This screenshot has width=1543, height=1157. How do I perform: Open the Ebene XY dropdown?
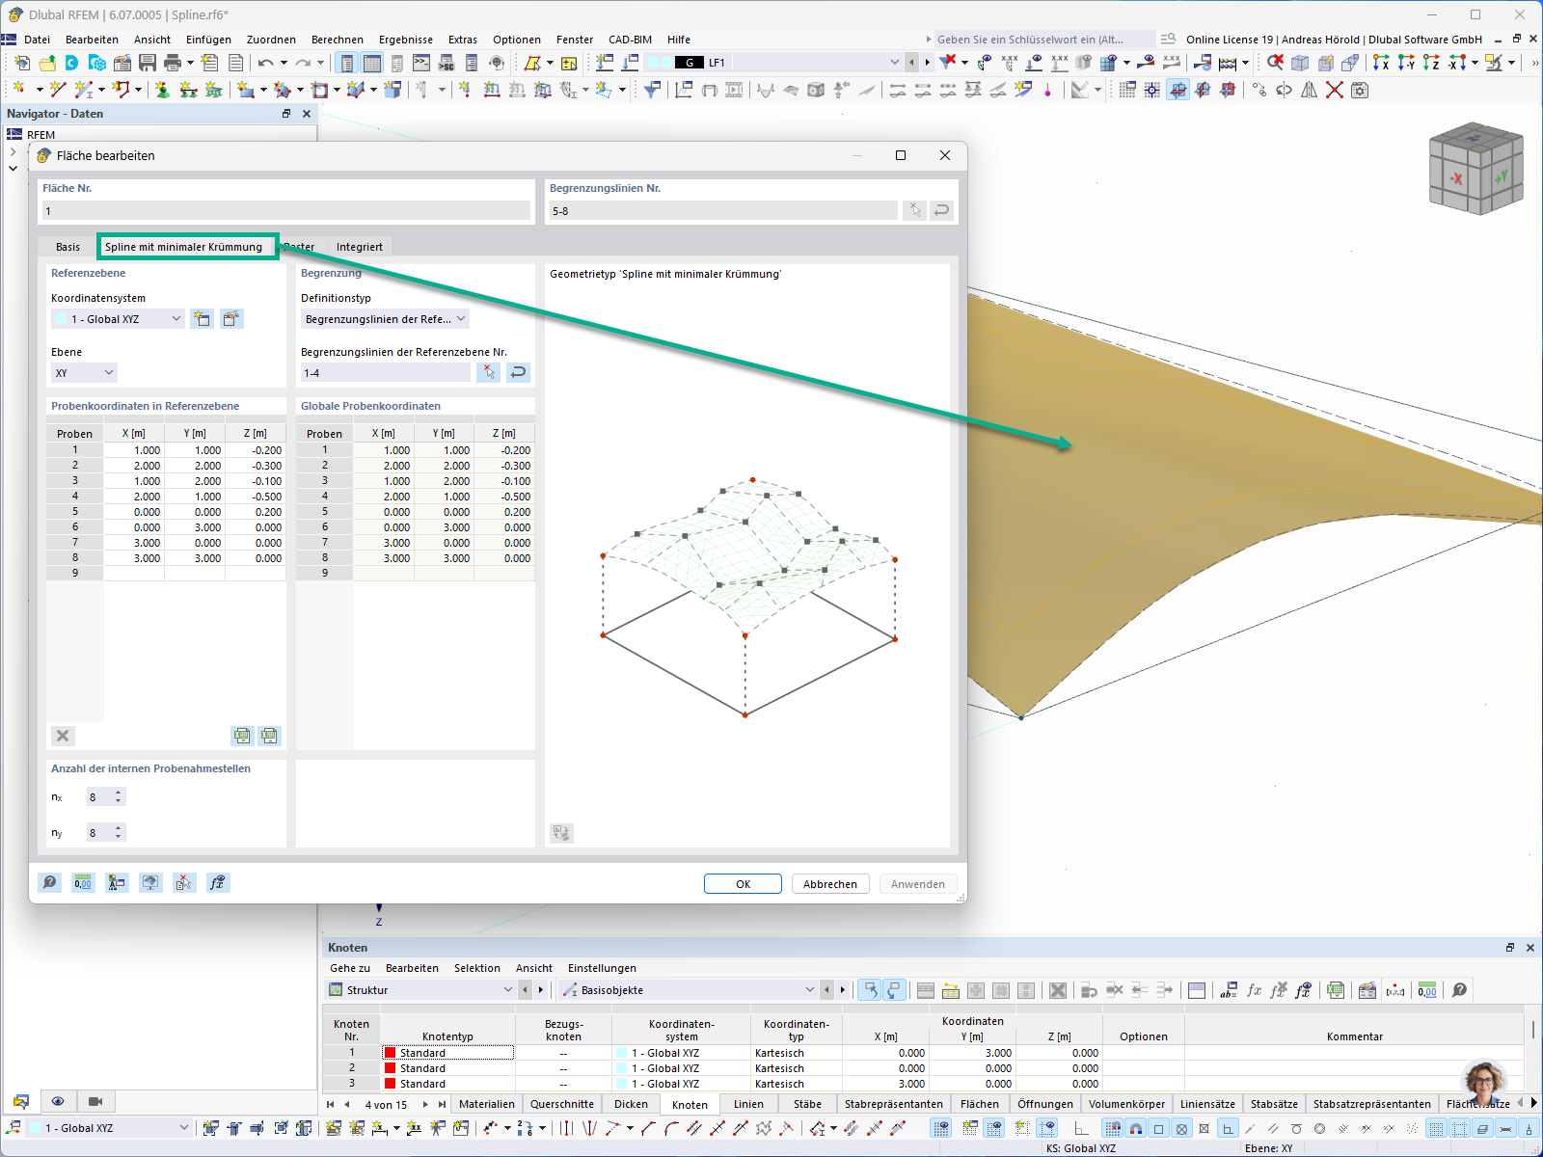84,372
